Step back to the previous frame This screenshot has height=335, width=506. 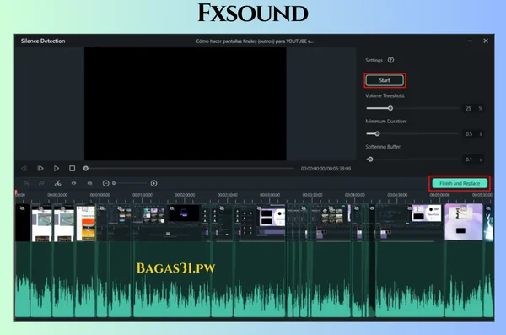pyautogui.click(x=24, y=168)
